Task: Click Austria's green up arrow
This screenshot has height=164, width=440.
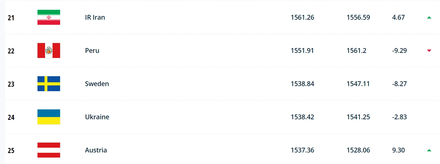Action: click(429, 150)
